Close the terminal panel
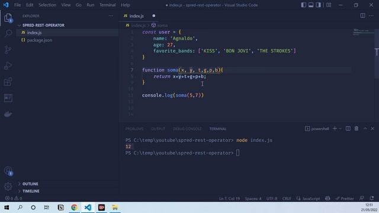Image resolution: width=379 pixels, height=213 pixels. (372, 129)
